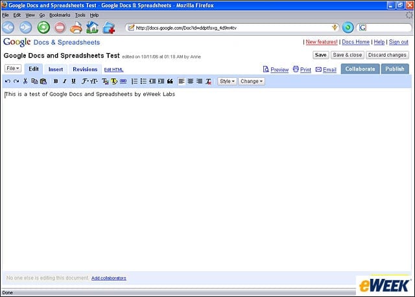Click the browser Forward button
This screenshot has height=297, width=415.
[x=26, y=27]
